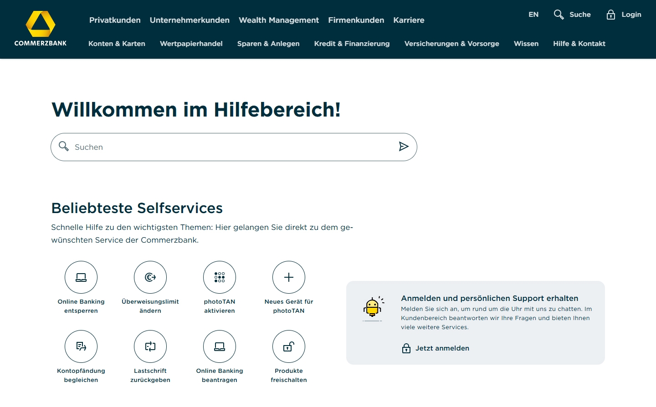This screenshot has width=656, height=407.
Task: Click the magnifier icon inside the Suchen field
Action: pyautogui.click(x=64, y=146)
